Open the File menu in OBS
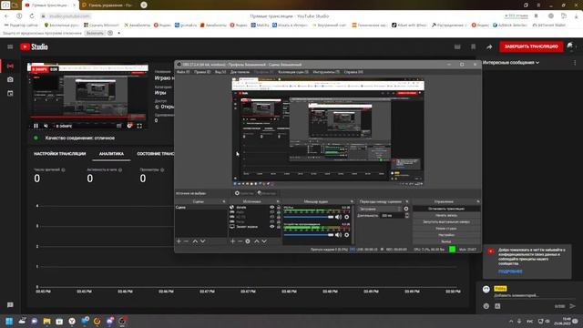 pyautogui.click(x=183, y=72)
